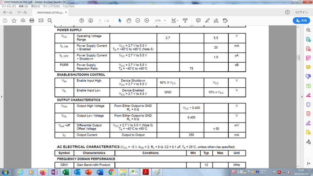Select the highlighter pen tool
Screen dimensions: 313x176
(207, 20)
